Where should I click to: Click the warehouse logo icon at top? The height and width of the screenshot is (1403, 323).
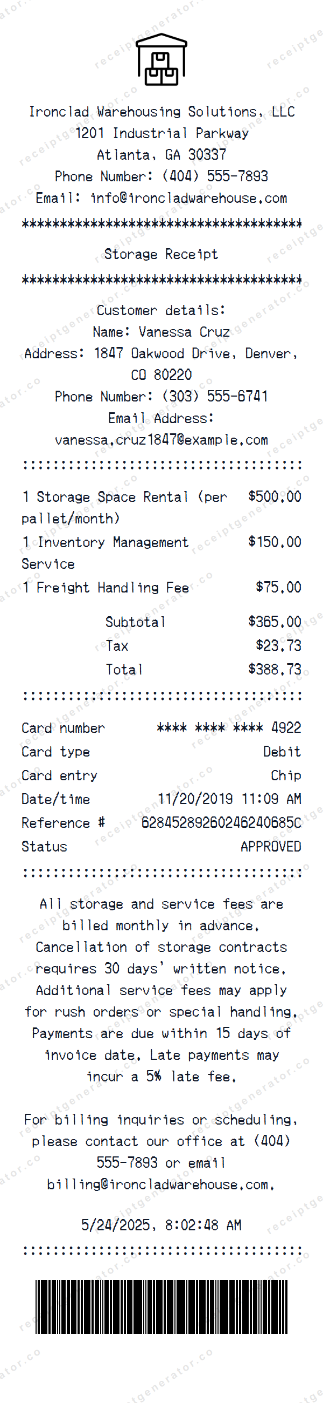(x=161, y=60)
